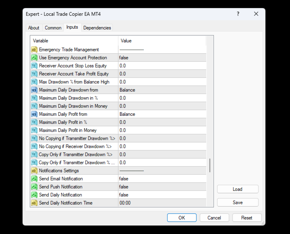Edit Maximum Daily Profit in Money value

162,130
